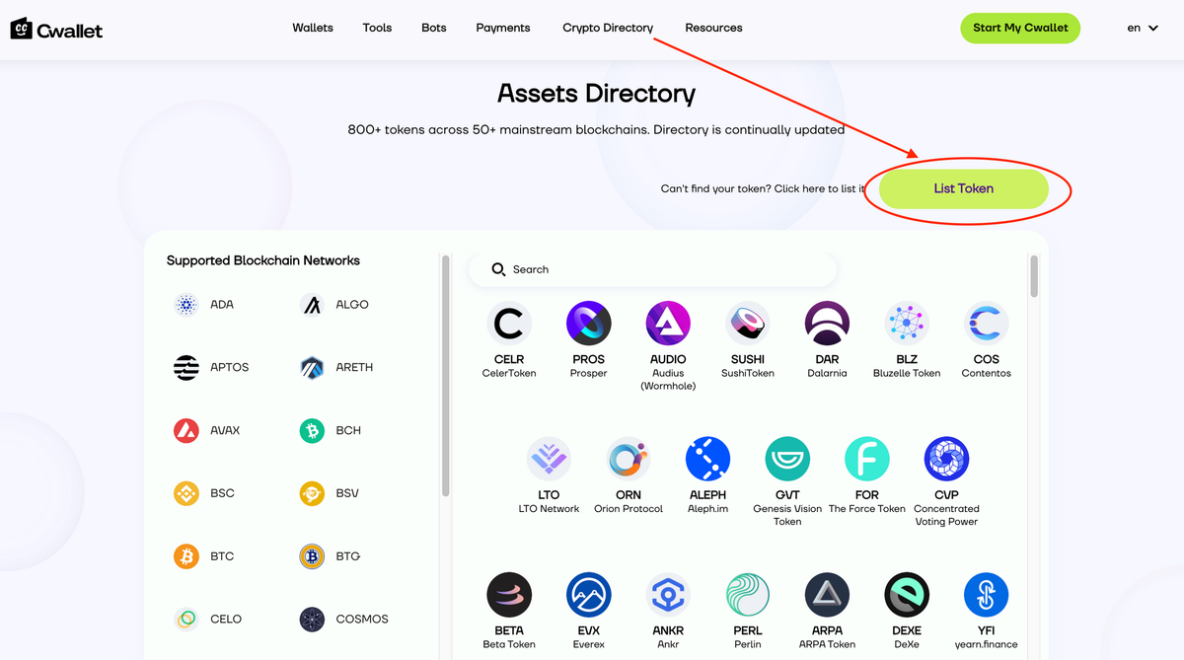Image resolution: width=1184 pixels, height=660 pixels.
Task: Select the COS Contentos icon
Action: coord(986,323)
